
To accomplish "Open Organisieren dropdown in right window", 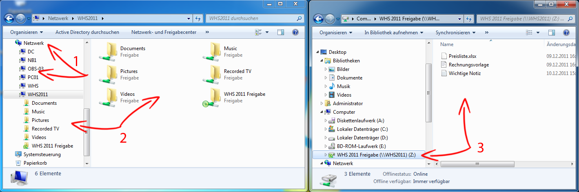I will click(x=336, y=32).
